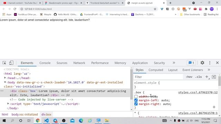The width and height of the screenshot is (221, 124).
Task: Insert style declaration plus in .box rule
Action: [214, 107]
